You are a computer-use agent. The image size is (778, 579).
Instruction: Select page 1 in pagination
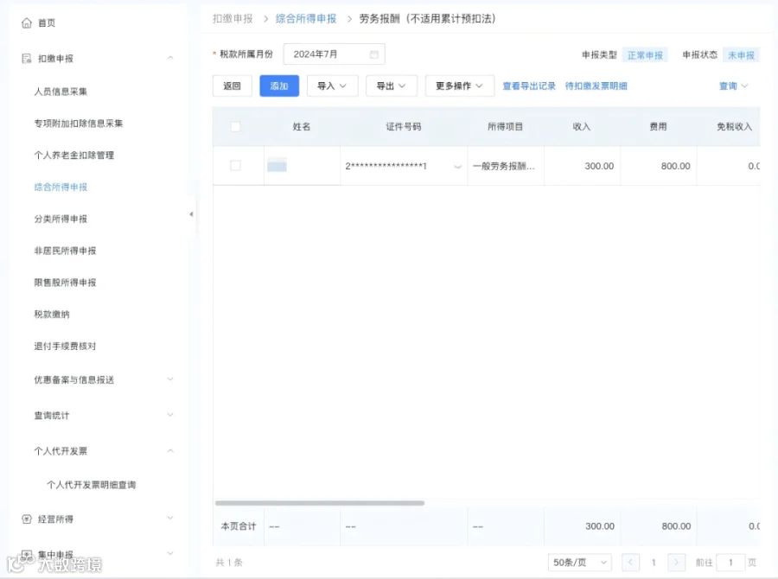click(x=654, y=562)
